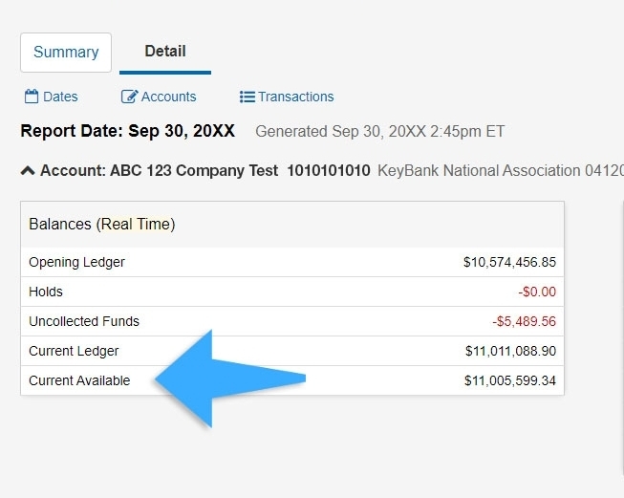Click the Dates calendar icon

tap(32, 97)
